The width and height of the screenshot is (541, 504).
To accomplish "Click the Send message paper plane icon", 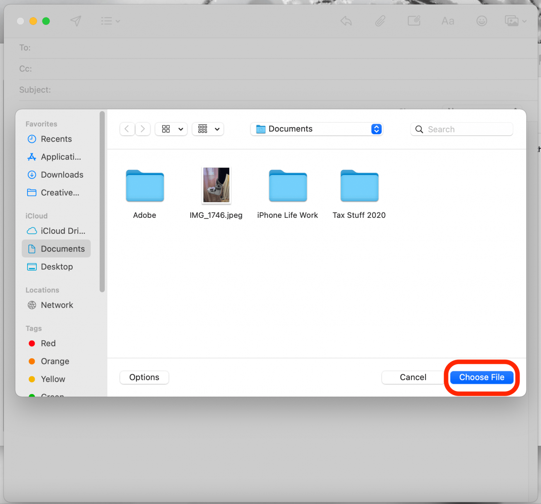I will tap(76, 21).
